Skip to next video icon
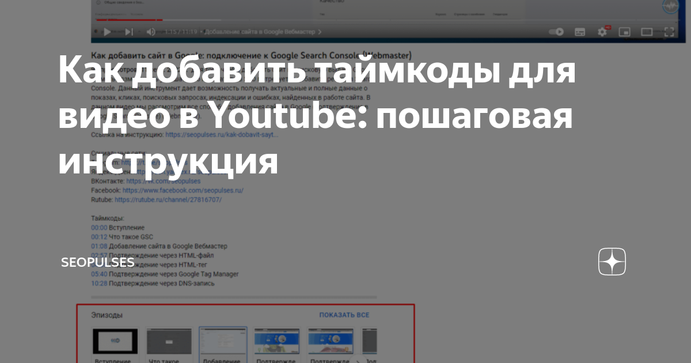 click(x=128, y=32)
